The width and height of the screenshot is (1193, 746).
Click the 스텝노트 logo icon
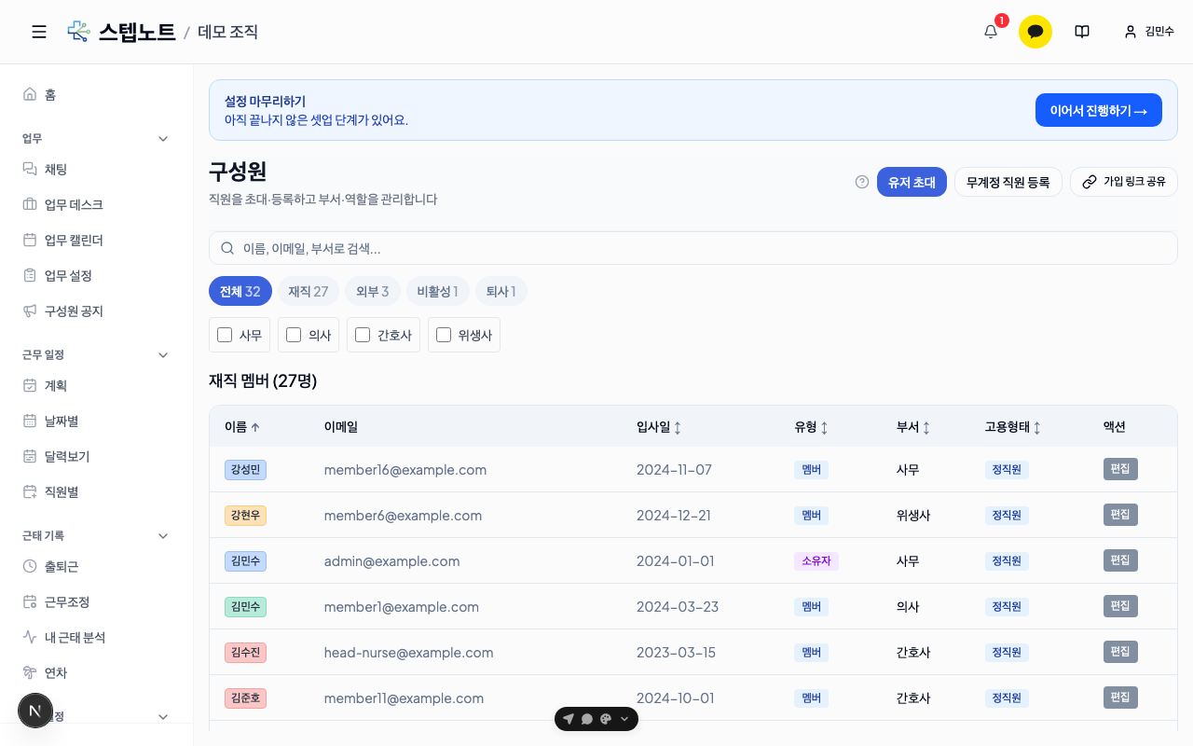(x=79, y=32)
